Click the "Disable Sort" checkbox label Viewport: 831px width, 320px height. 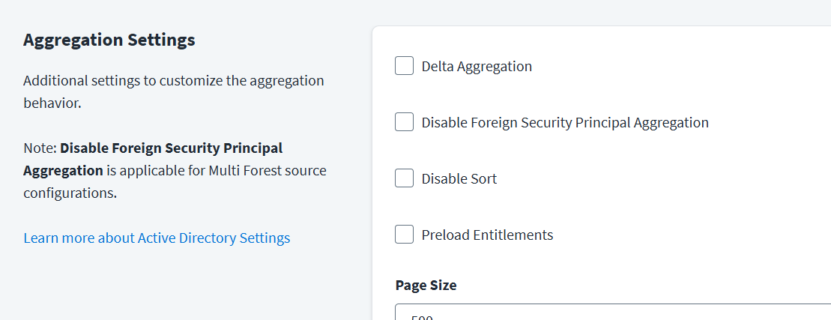(459, 178)
